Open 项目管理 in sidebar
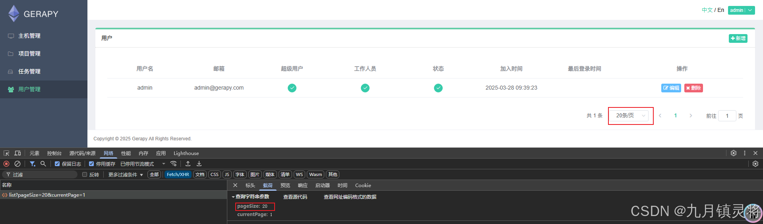Viewport: 763px width, 224px height. coord(44,54)
